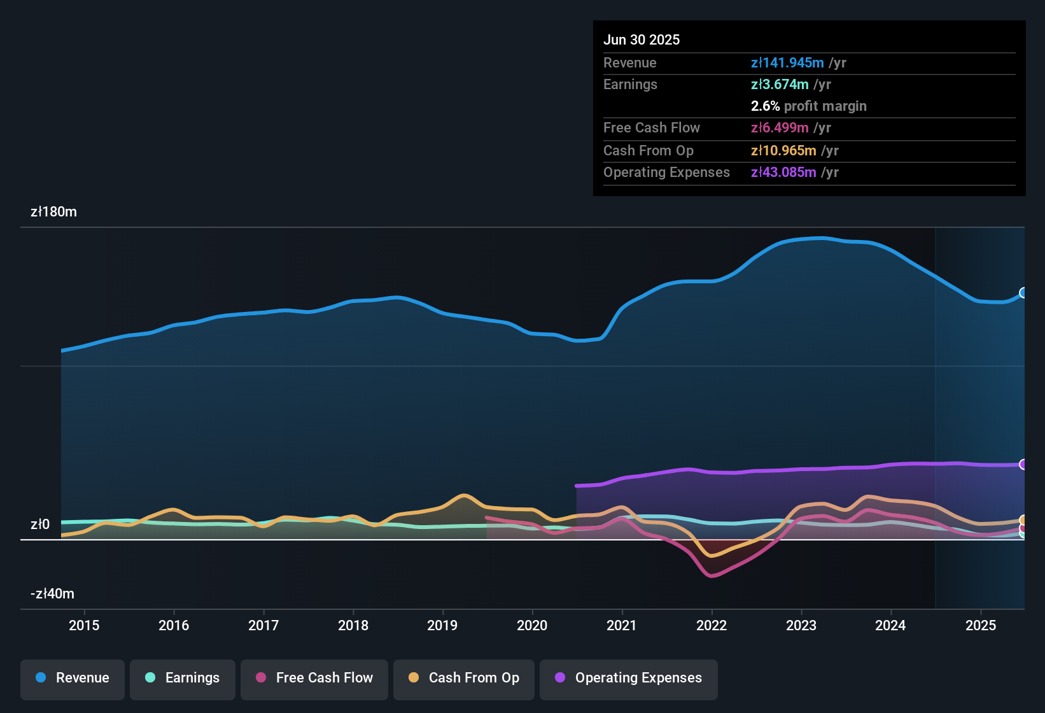Viewport: 1045px width, 713px height.
Task: Click the zł43.085m Operating Expenses value
Action: 783,173
